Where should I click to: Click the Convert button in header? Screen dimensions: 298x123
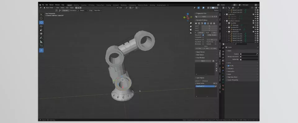[65, 11]
